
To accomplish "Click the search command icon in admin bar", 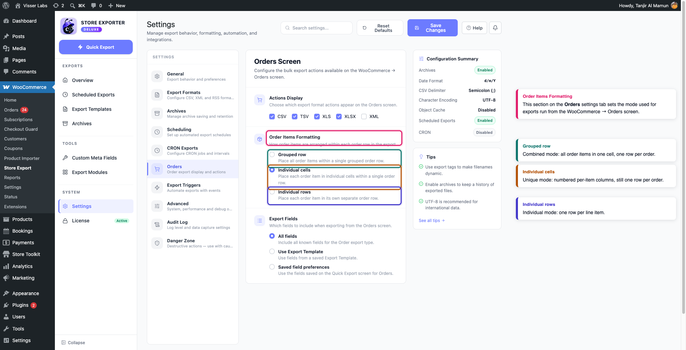I will pyautogui.click(x=72, y=5).
